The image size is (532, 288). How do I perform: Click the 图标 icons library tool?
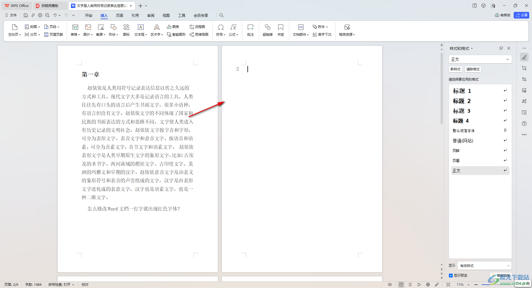126,30
